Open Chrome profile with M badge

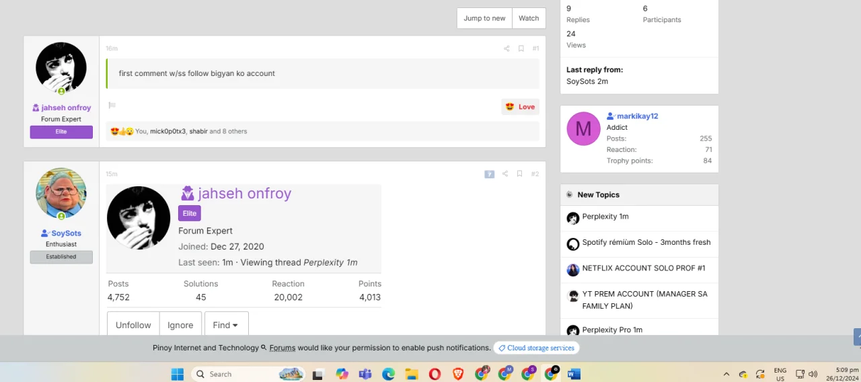(x=505, y=373)
